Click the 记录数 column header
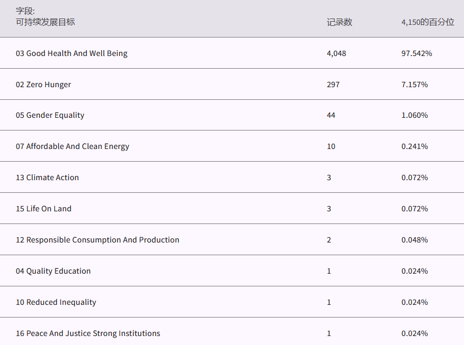This screenshot has height=345, width=464. coord(339,22)
